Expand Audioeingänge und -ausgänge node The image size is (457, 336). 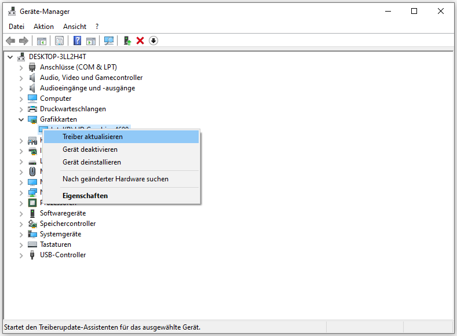click(x=21, y=89)
